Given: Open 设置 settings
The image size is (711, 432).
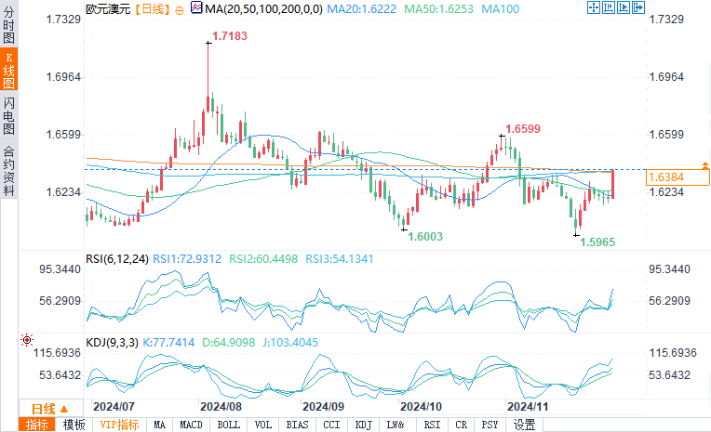Looking at the screenshot, I should pyautogui.click(x=524, y=425).
